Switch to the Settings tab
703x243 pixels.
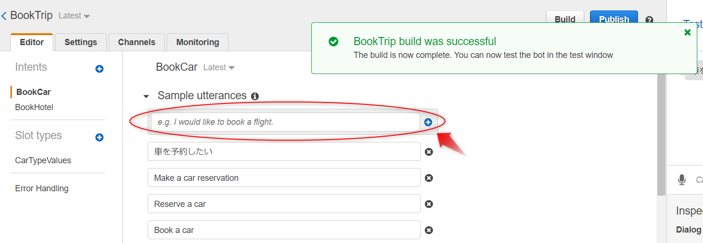(x=81, y=42)
